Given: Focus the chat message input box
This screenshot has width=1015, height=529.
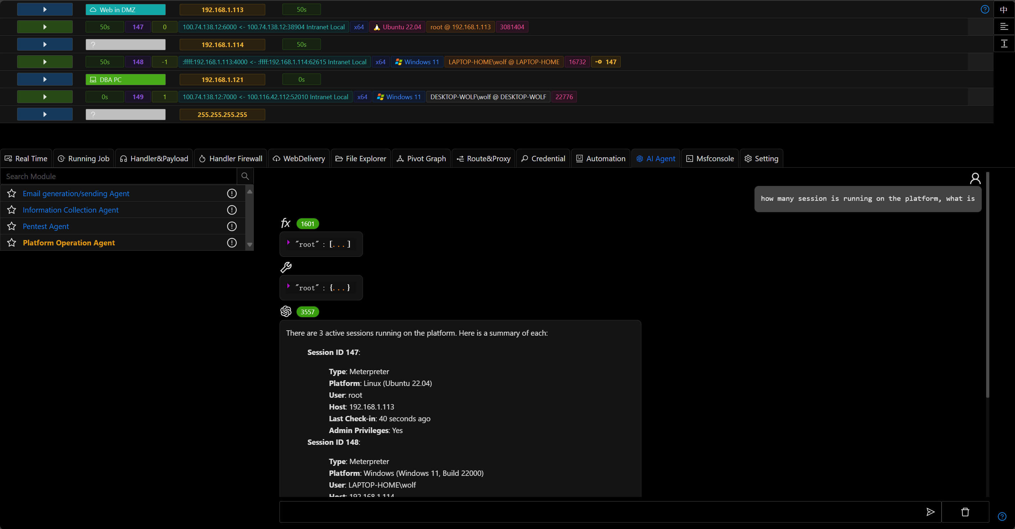Looking at the screenshot, I should 599,512.
